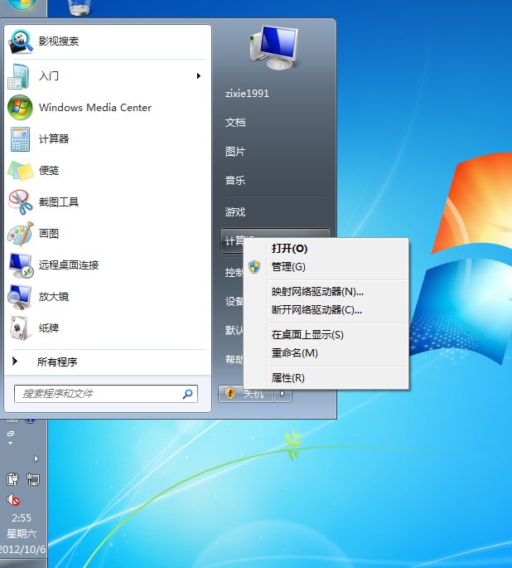Open the 便笺 sticky notes icon
Viewport: 512px width, 568px height.
pos(21,171)
